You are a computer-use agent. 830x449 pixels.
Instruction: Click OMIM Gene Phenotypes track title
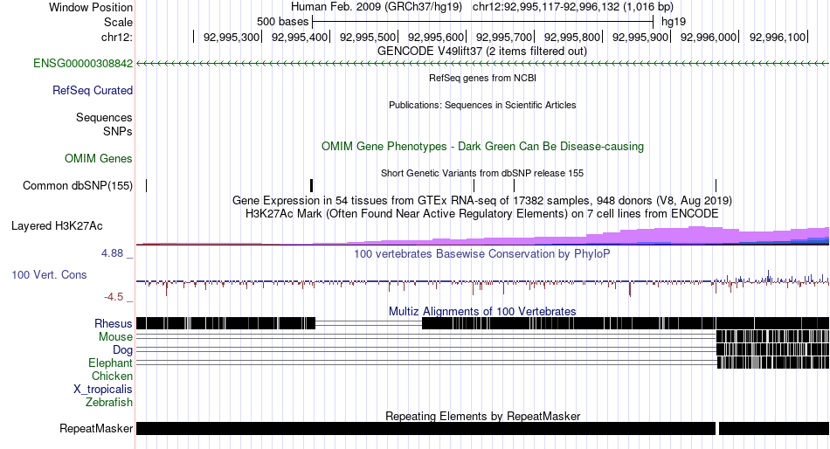[483, 146]
